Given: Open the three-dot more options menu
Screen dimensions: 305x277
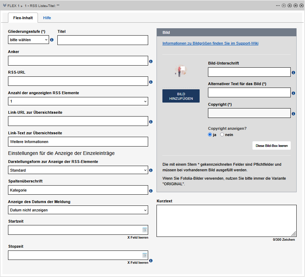Looking at the screenshot, I should (278, 6).
